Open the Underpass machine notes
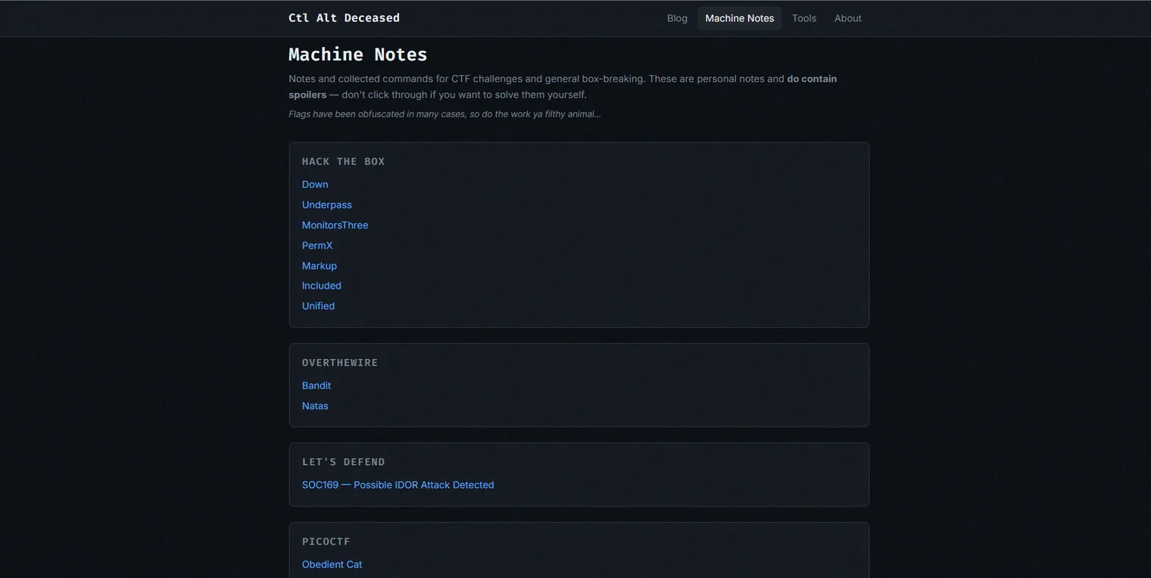The image size is (1151, 578). pos(327,205)
